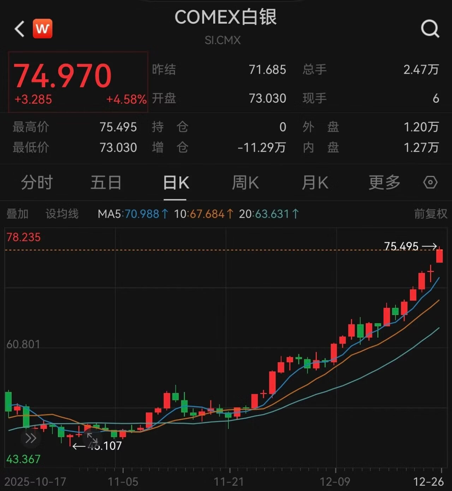Image resolution: width=452 pixels, height=491 pixels.
Task: Tap the 叠加 overlay button
Action: tap(17, 214)
